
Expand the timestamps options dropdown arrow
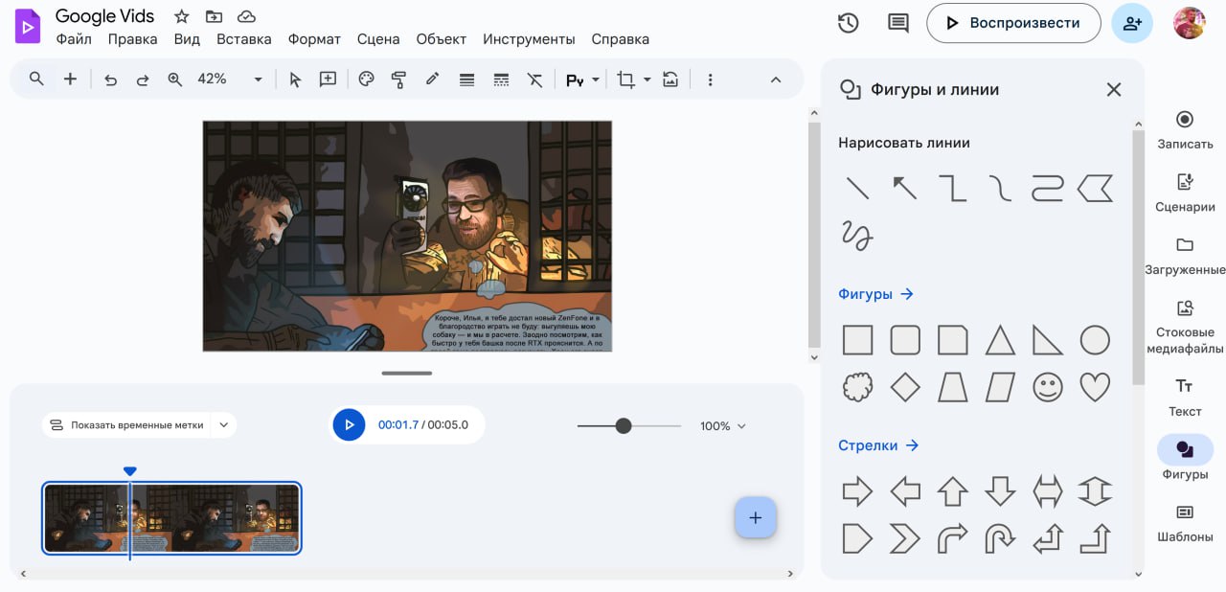[223, 425]
